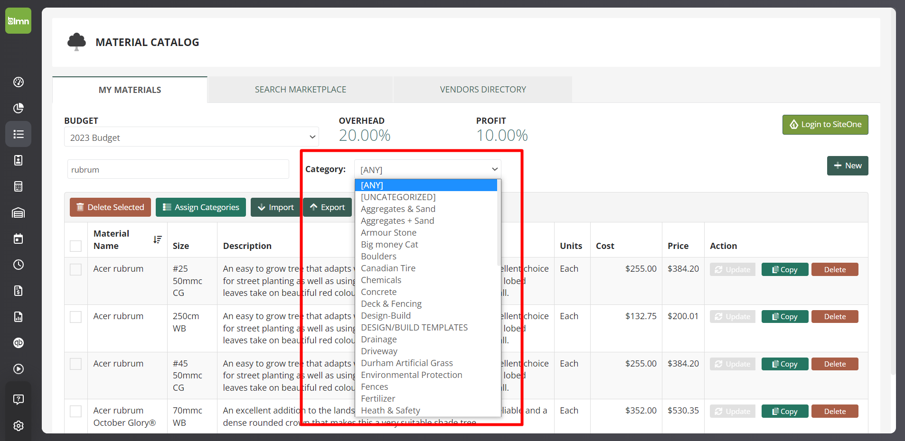This screenshot has width=905, height=441.
Task: Choose Design-Build category option
Action: tap(426, 315)
